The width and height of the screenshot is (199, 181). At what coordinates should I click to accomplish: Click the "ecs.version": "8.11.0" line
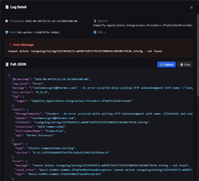tap(30, 92)
